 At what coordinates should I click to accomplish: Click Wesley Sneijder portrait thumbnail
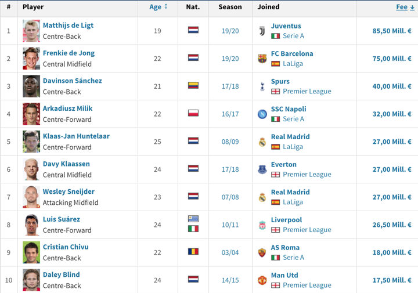(31, 197)
